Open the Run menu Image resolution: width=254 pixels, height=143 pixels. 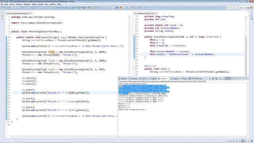point(46,4)
